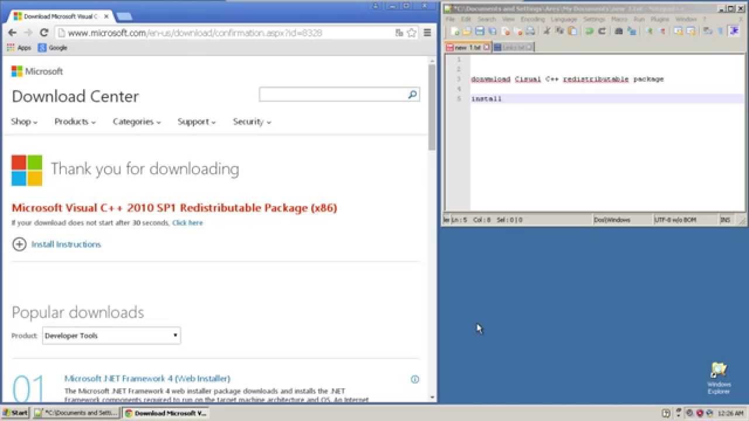Click the translate icon in address bar
This screenshot has width=749, height=421.
pyautogui.click(x=399, y=33)
